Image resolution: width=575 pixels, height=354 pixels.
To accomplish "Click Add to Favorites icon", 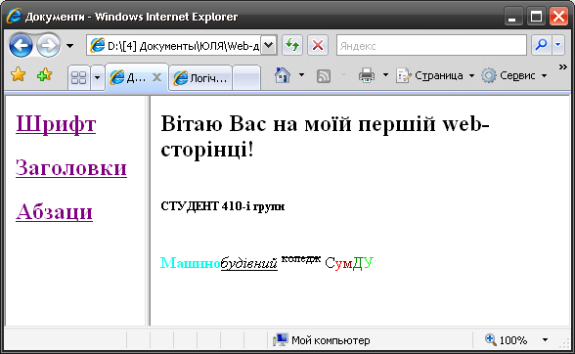I will tap(44, 75).
